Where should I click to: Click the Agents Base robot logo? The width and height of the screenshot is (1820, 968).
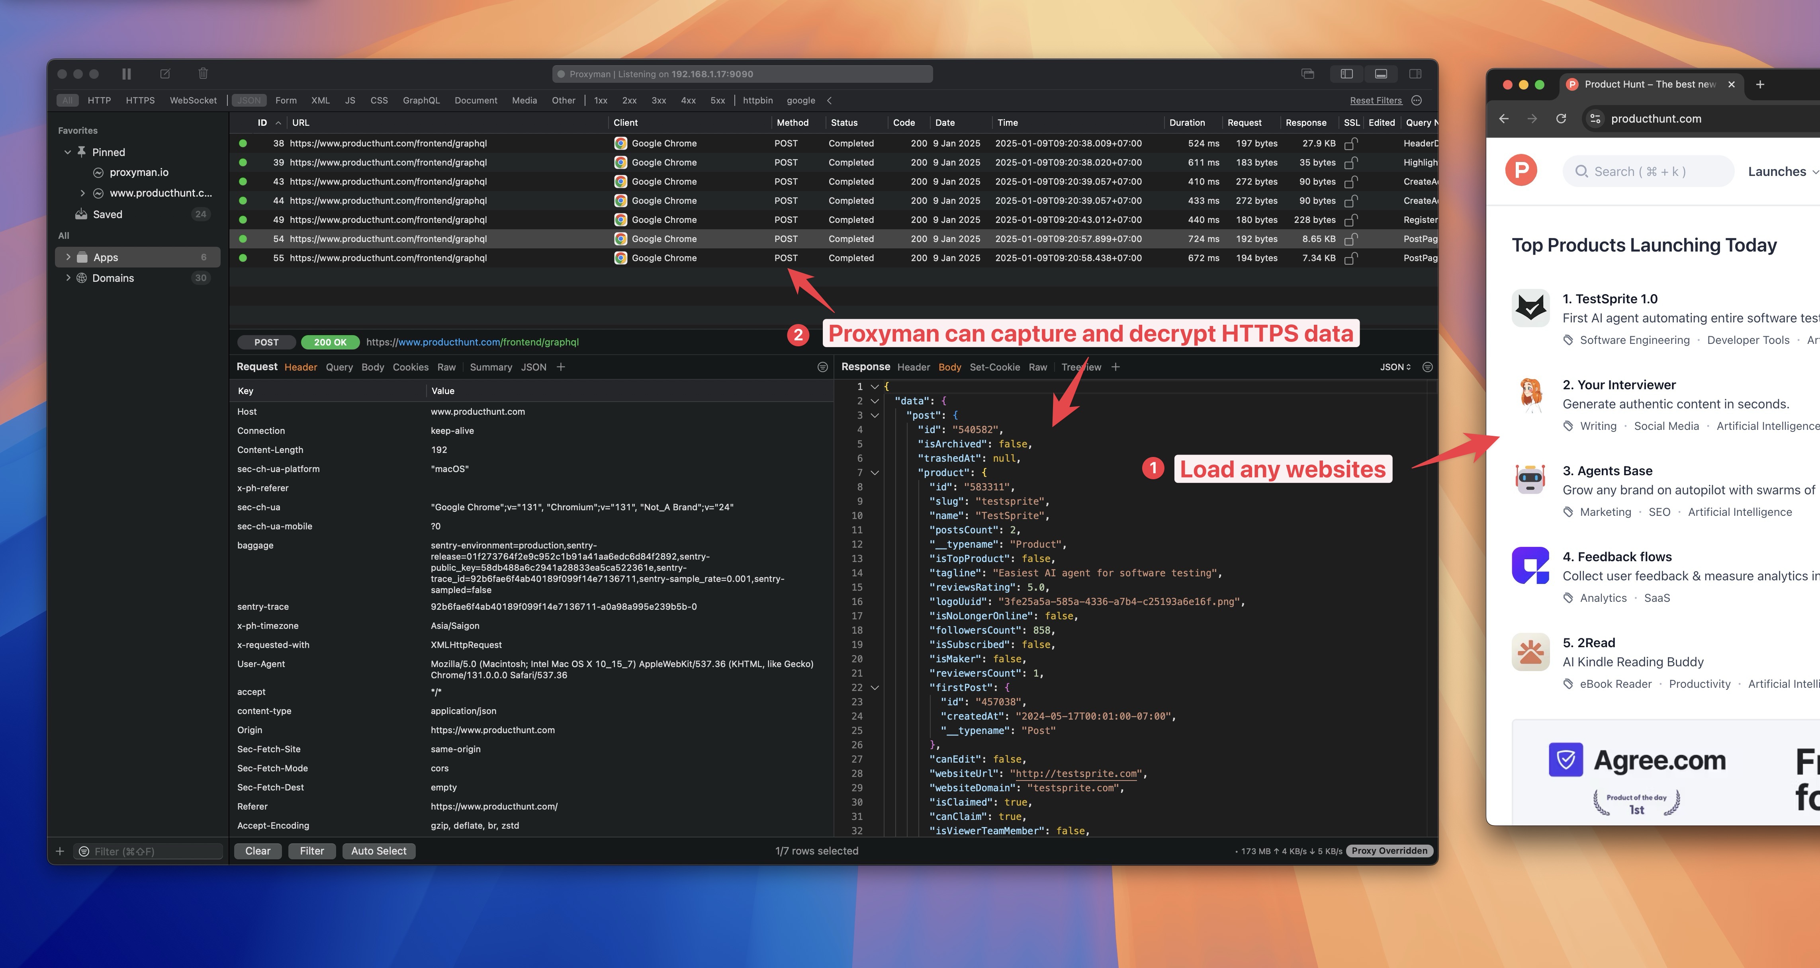[1530, 480]
